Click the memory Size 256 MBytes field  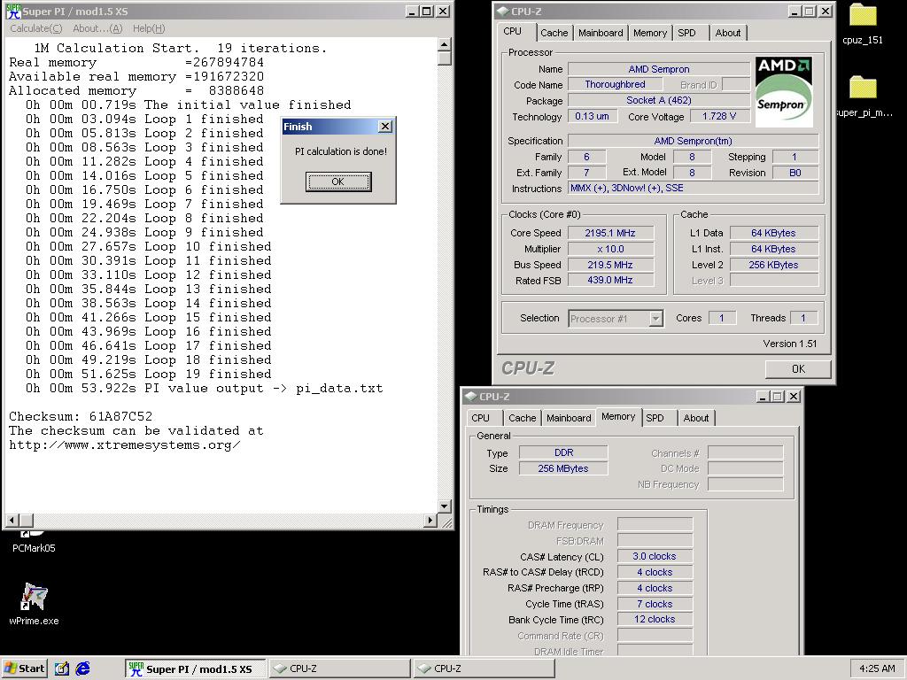tap(562, 468)
